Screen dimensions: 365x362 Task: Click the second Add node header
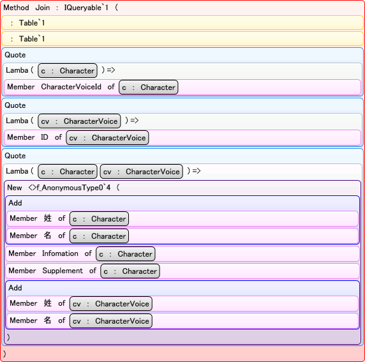15,288
